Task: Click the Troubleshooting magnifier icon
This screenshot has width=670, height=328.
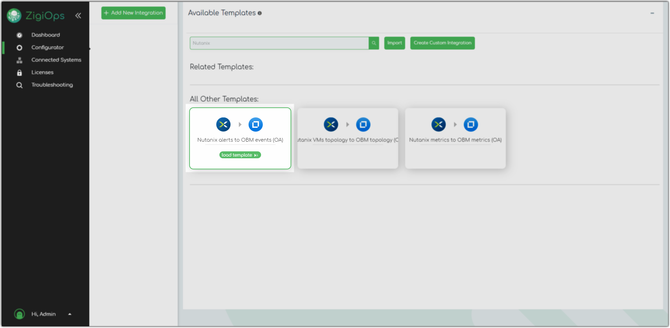Action: coord(19,85)
